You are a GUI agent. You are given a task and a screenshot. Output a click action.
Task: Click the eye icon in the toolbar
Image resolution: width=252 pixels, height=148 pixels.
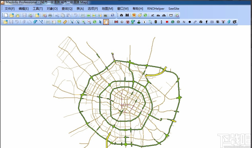click(218, 22)
